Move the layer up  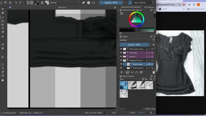pos(136,72)
